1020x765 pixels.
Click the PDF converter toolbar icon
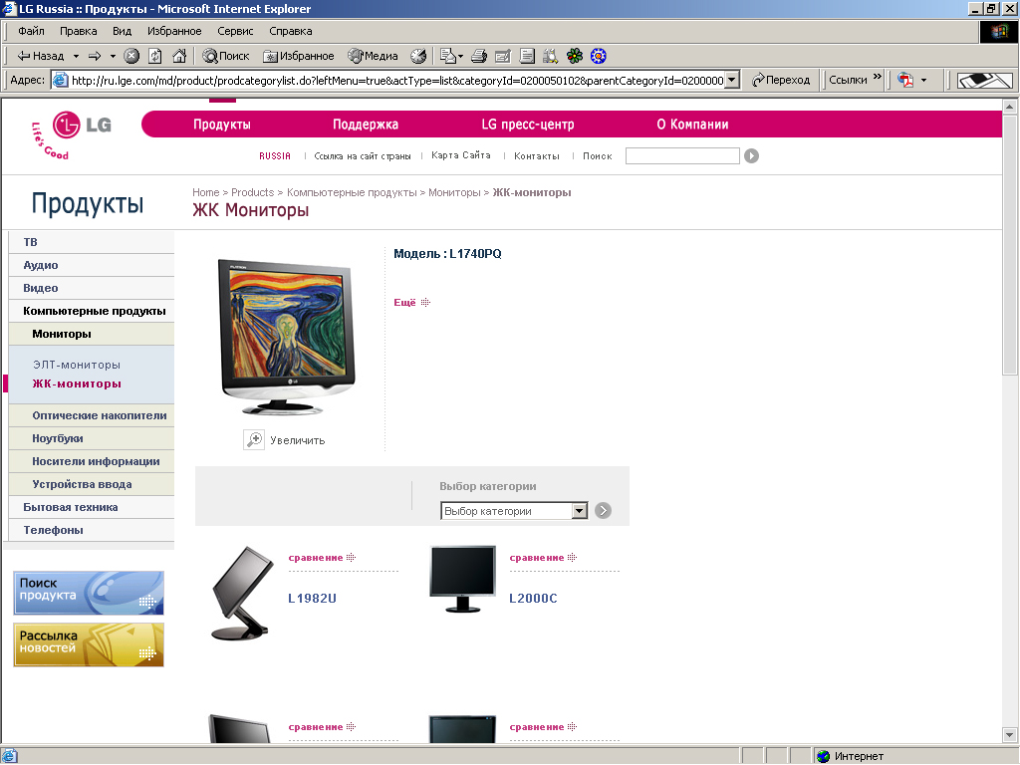click(904, 80)
